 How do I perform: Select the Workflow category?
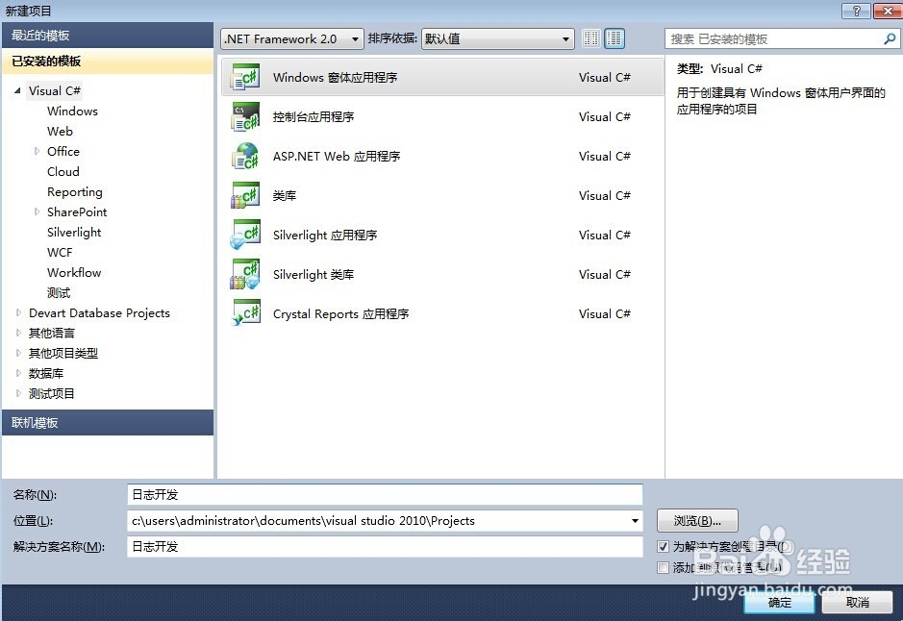[74, 272]
